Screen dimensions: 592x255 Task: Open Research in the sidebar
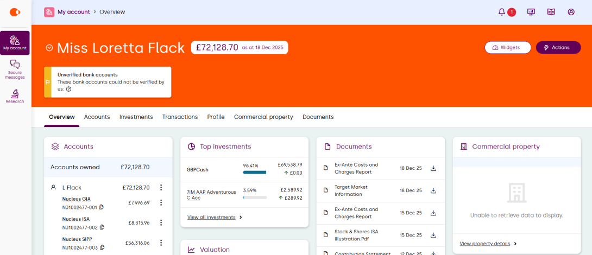15,97
